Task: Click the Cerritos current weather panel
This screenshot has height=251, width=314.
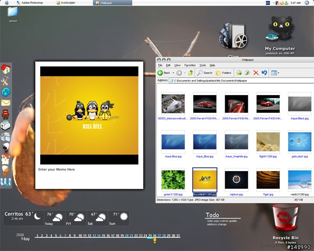Action: click(23, 218)
